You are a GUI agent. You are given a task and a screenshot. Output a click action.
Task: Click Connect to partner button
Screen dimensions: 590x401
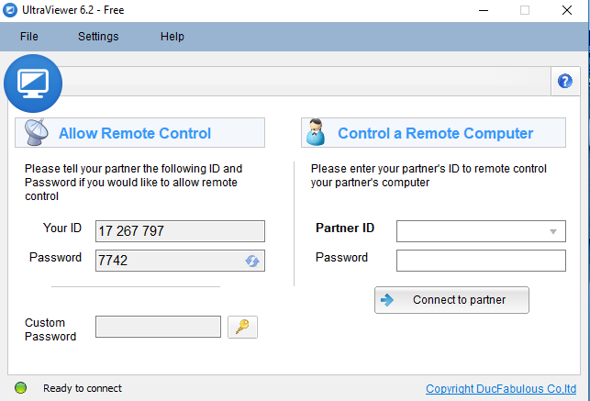click(x=451, y=300)
